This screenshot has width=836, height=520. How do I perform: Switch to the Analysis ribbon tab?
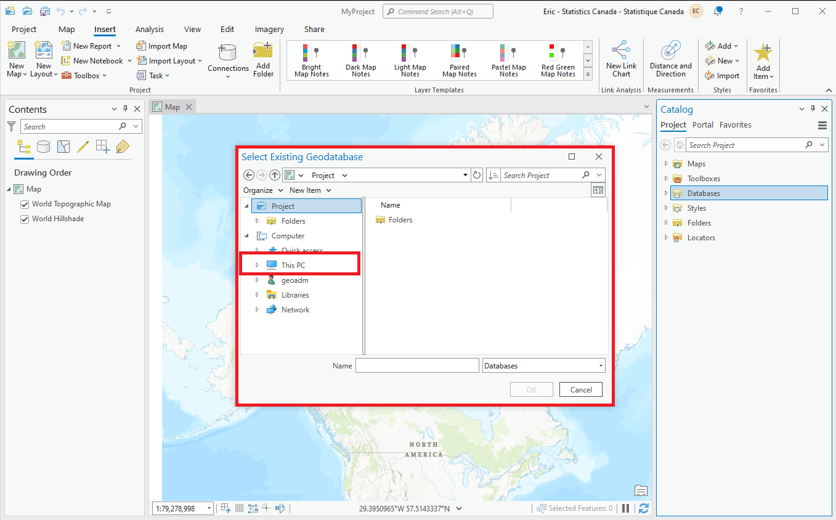(150, 29)
